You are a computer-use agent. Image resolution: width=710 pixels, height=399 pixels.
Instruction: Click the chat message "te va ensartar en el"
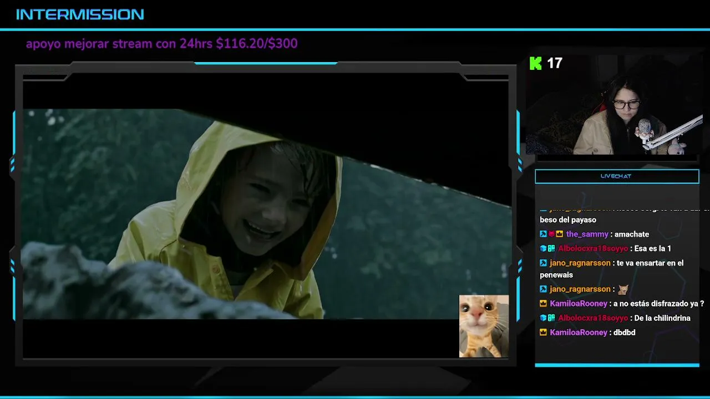pos(650,263)
